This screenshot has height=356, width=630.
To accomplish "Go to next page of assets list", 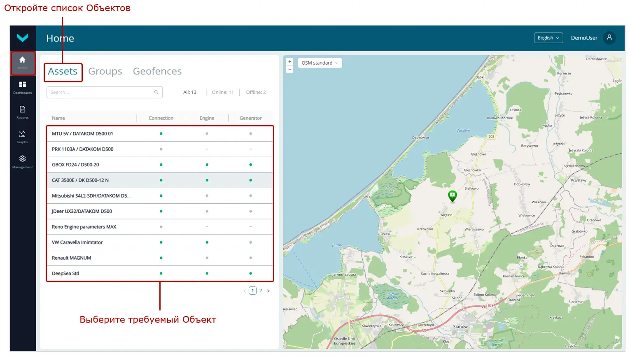I will pyautogui.click(x=268, y=291).
